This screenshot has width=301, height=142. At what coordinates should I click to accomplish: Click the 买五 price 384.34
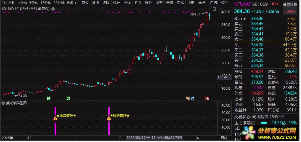(x=257, y=65)
